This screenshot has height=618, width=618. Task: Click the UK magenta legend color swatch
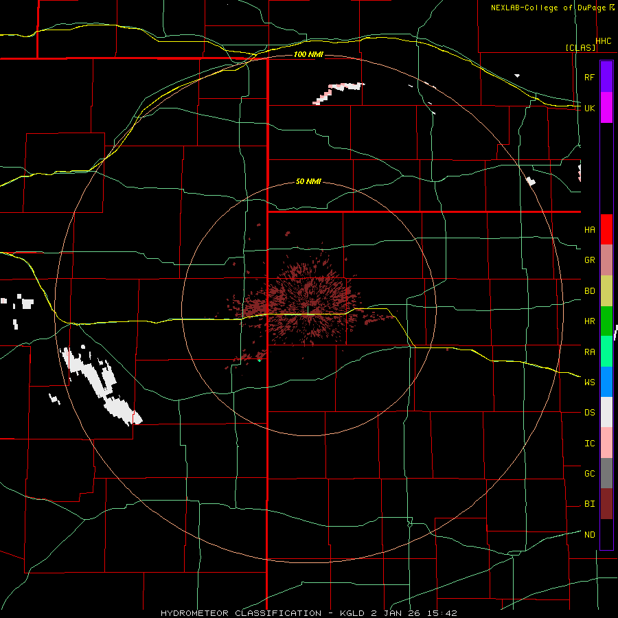[x=606, y=108]
